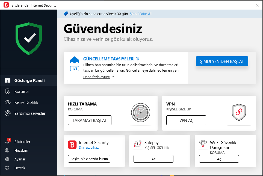Click the Bitdefender logo in title bar
263x176 pixels.
(6, 5)
